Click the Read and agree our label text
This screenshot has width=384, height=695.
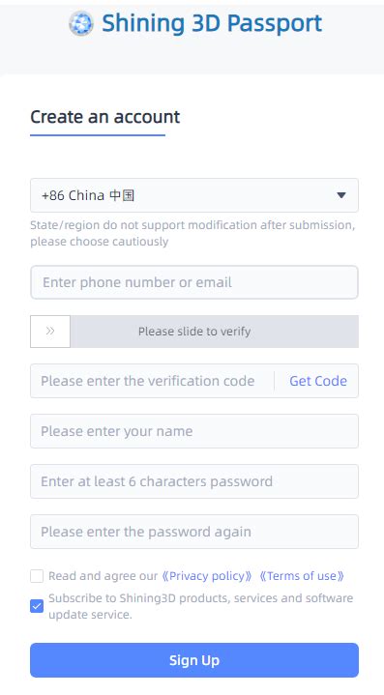point(103,576)
